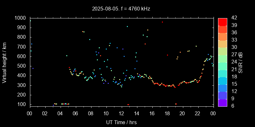255x127 pixels.
Task: Select the violet 6–9 dB colorbar segment
Action: (222, 102)
